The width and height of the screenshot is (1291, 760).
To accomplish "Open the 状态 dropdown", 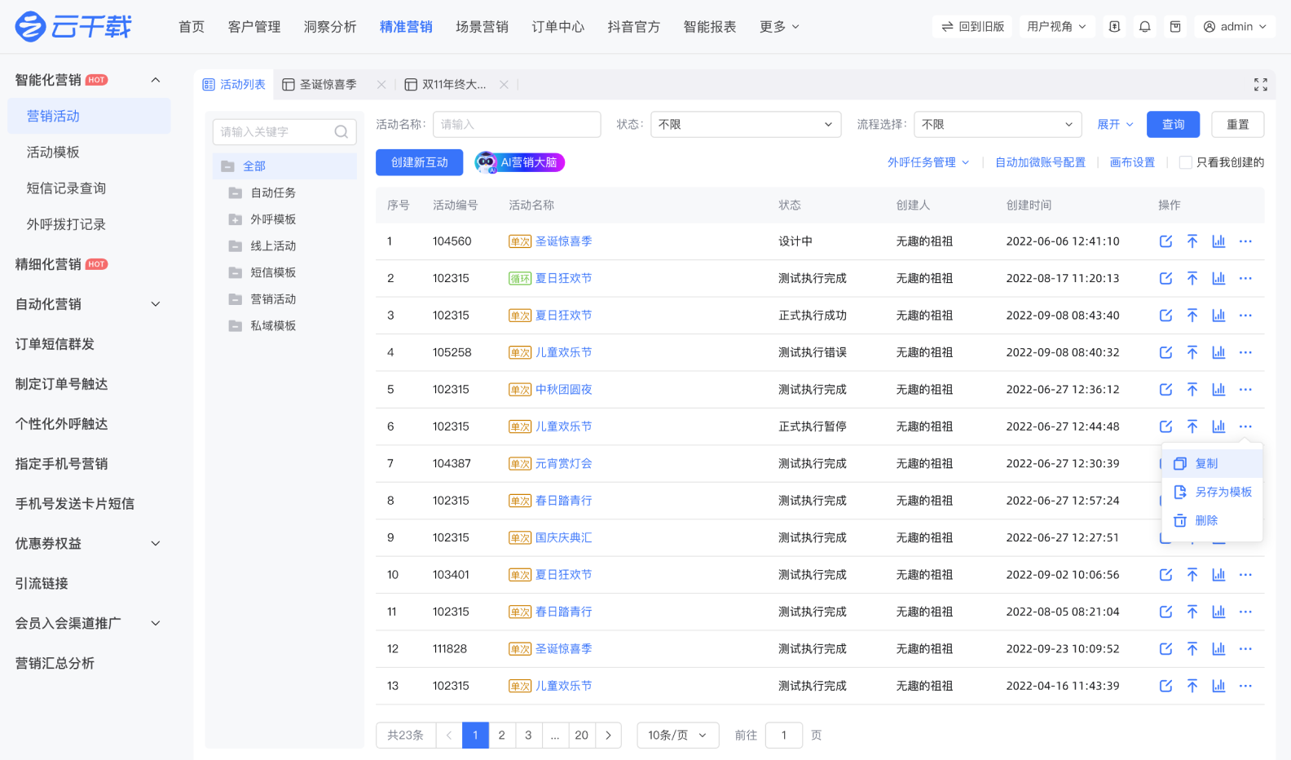I will 746,125.
